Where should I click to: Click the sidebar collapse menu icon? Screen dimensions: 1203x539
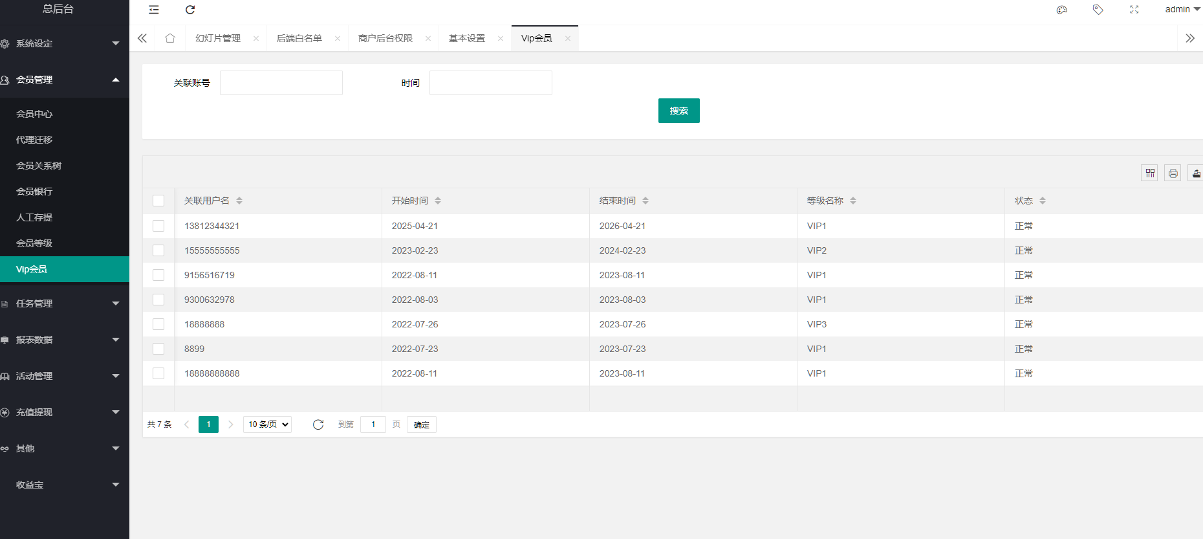(154, 10)
